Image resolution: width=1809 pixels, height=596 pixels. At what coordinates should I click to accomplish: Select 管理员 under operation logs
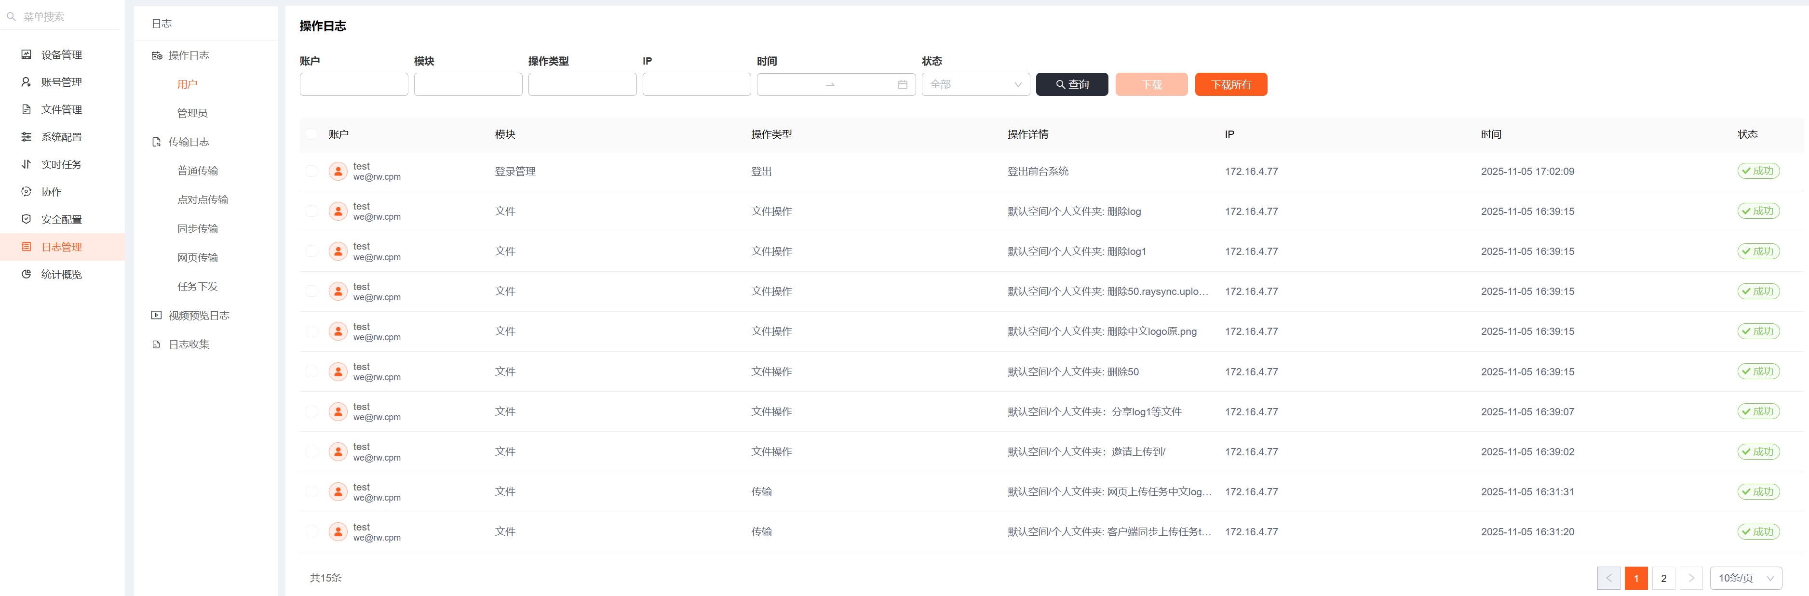coord(192,113)
